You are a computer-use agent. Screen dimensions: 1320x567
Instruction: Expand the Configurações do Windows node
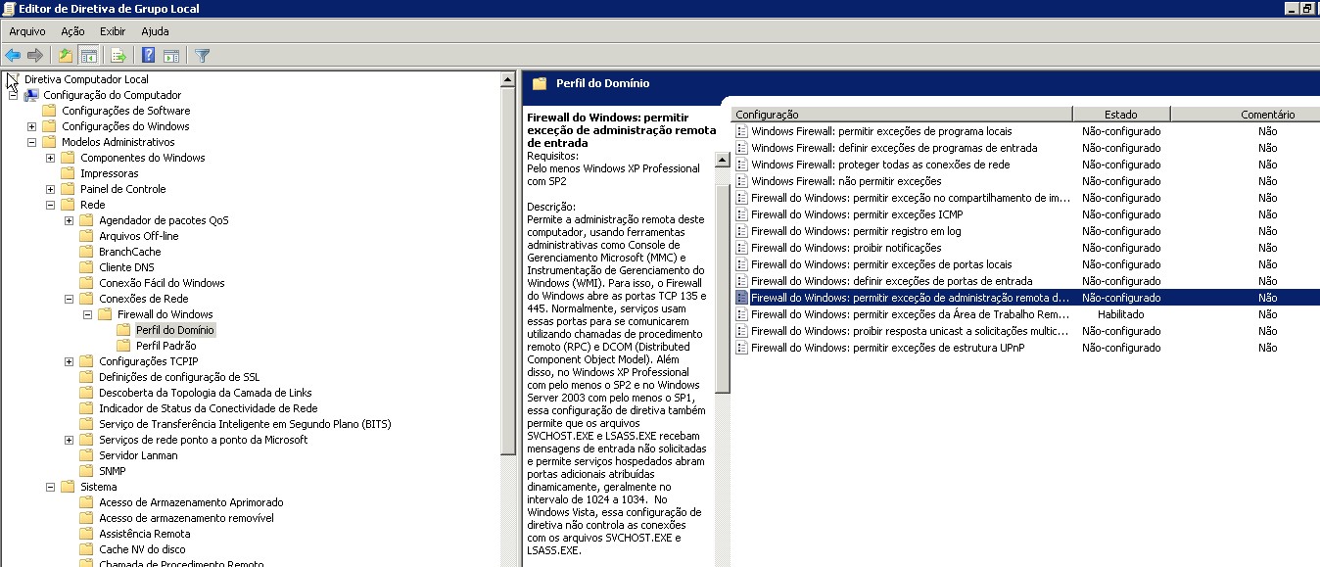pos(32,126)
